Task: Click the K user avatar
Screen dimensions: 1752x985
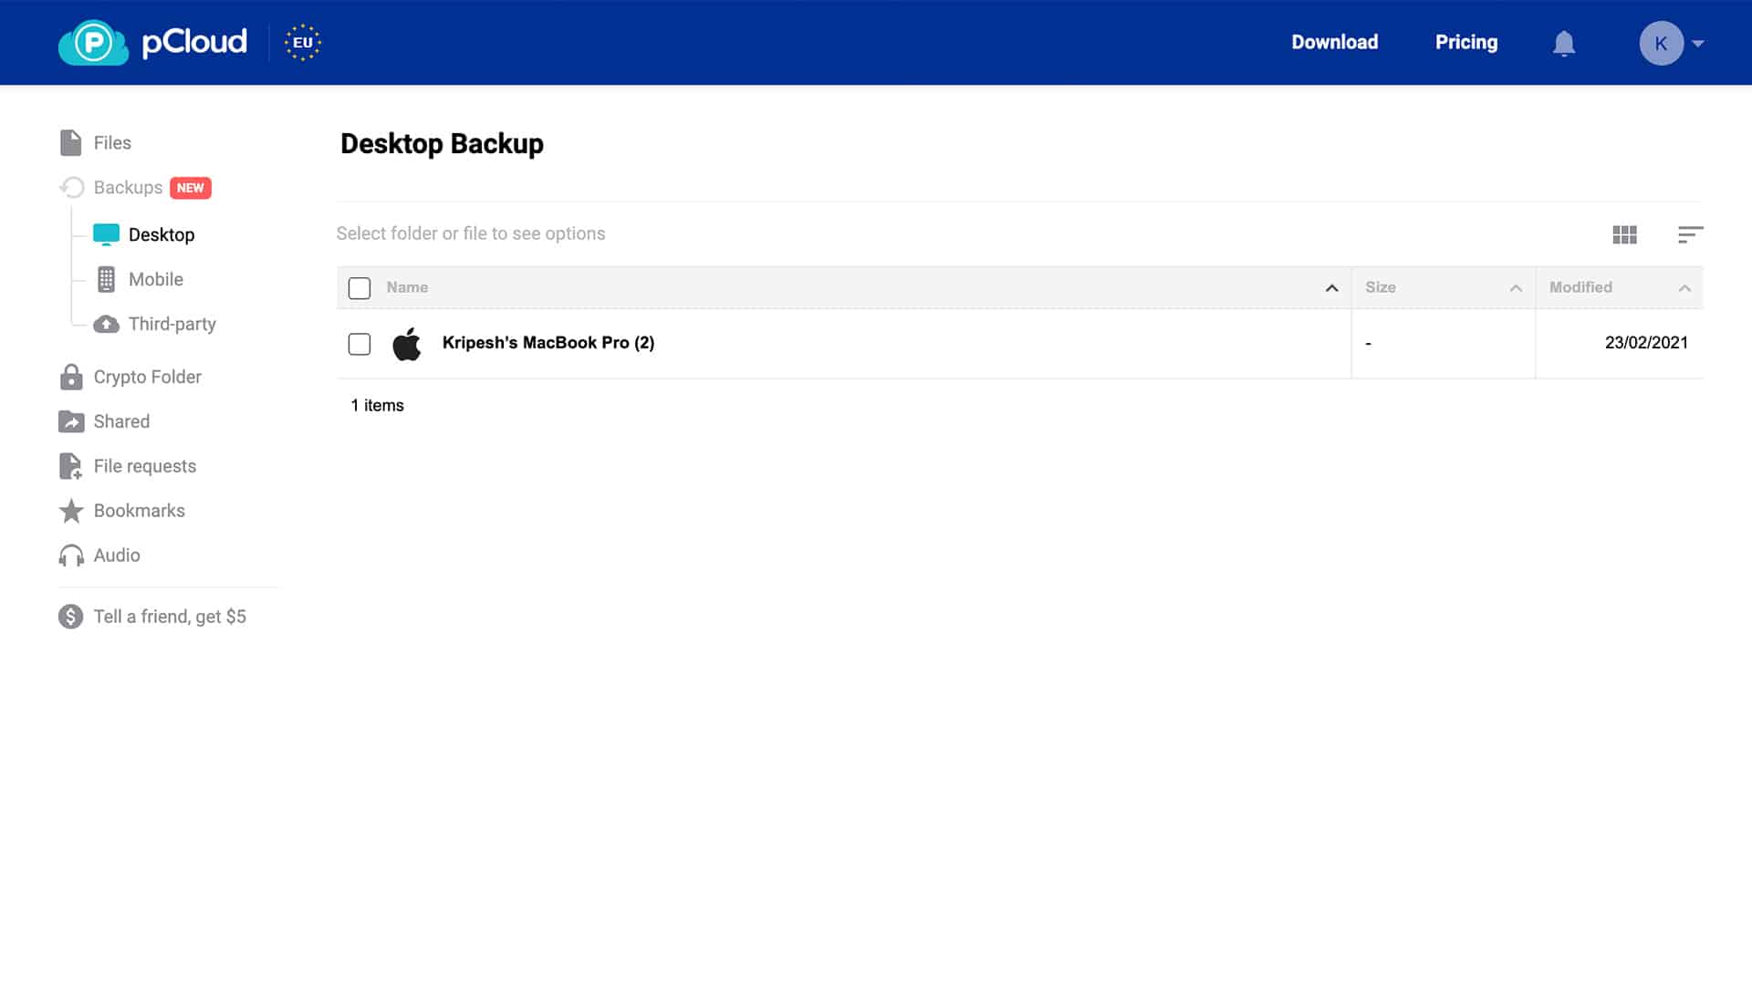Action: (x=1661, y=43)
